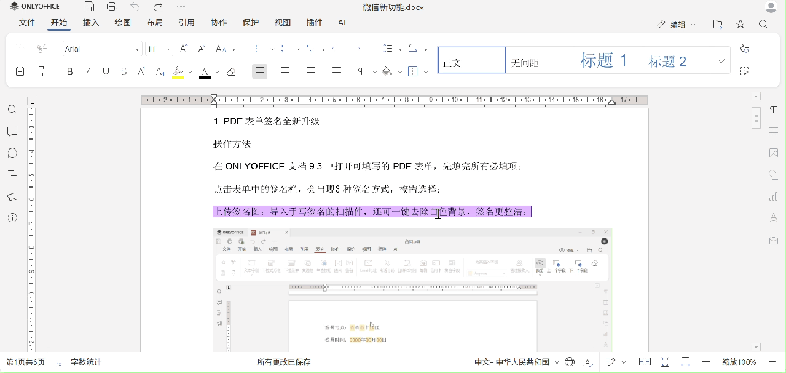
Task: Open the font size 11 dropdown
Action: tap(168, 49)
